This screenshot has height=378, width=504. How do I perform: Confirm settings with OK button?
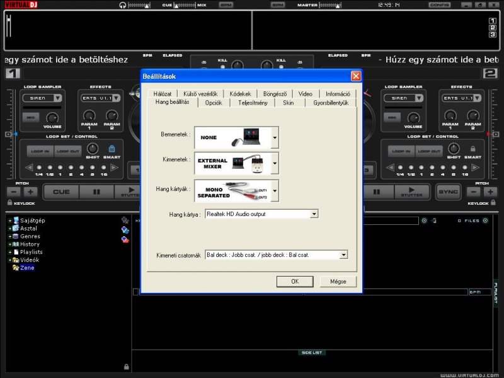(x=295, y=282)
